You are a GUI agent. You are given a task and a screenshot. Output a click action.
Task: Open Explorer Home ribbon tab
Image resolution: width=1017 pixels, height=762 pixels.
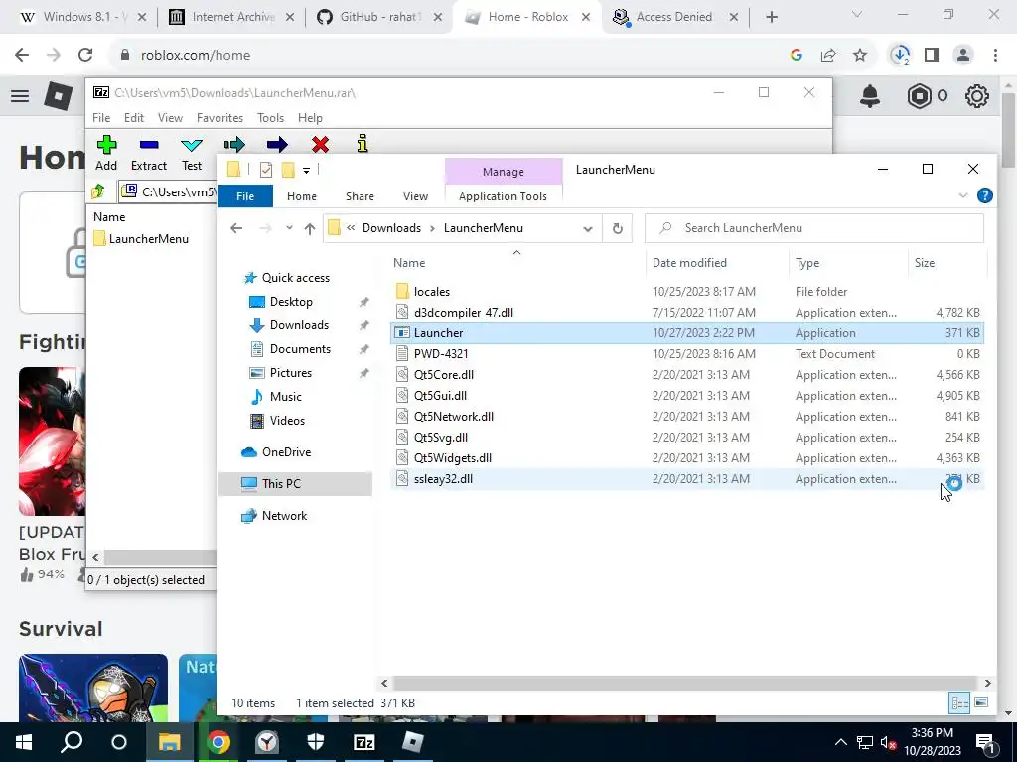(x=302, y=196)
